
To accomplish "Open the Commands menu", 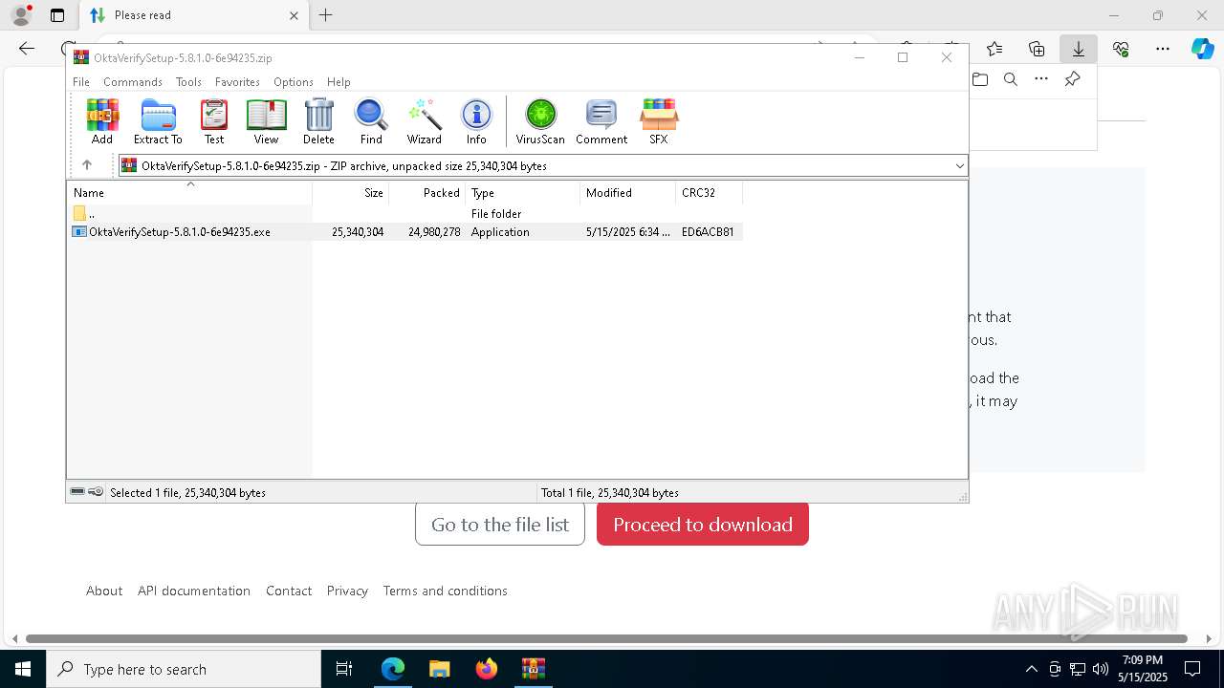I will tap(133, 82).
